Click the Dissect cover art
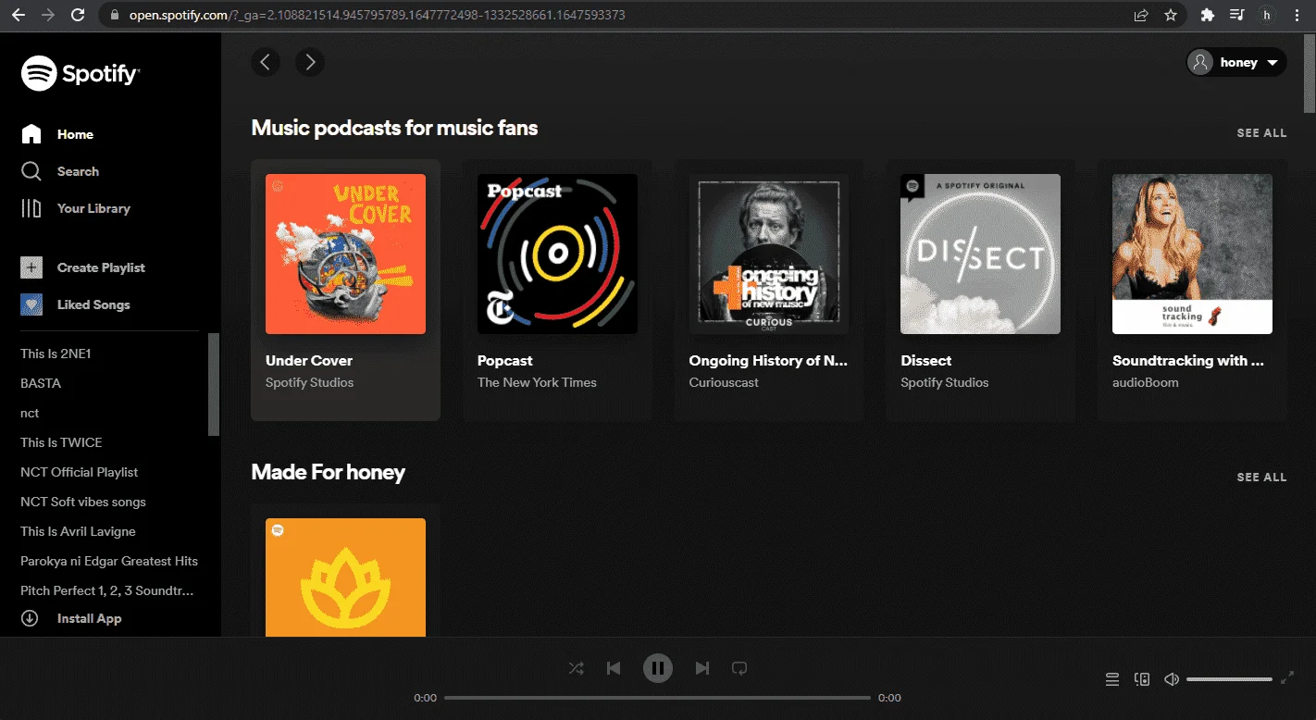 click(981, 254)
